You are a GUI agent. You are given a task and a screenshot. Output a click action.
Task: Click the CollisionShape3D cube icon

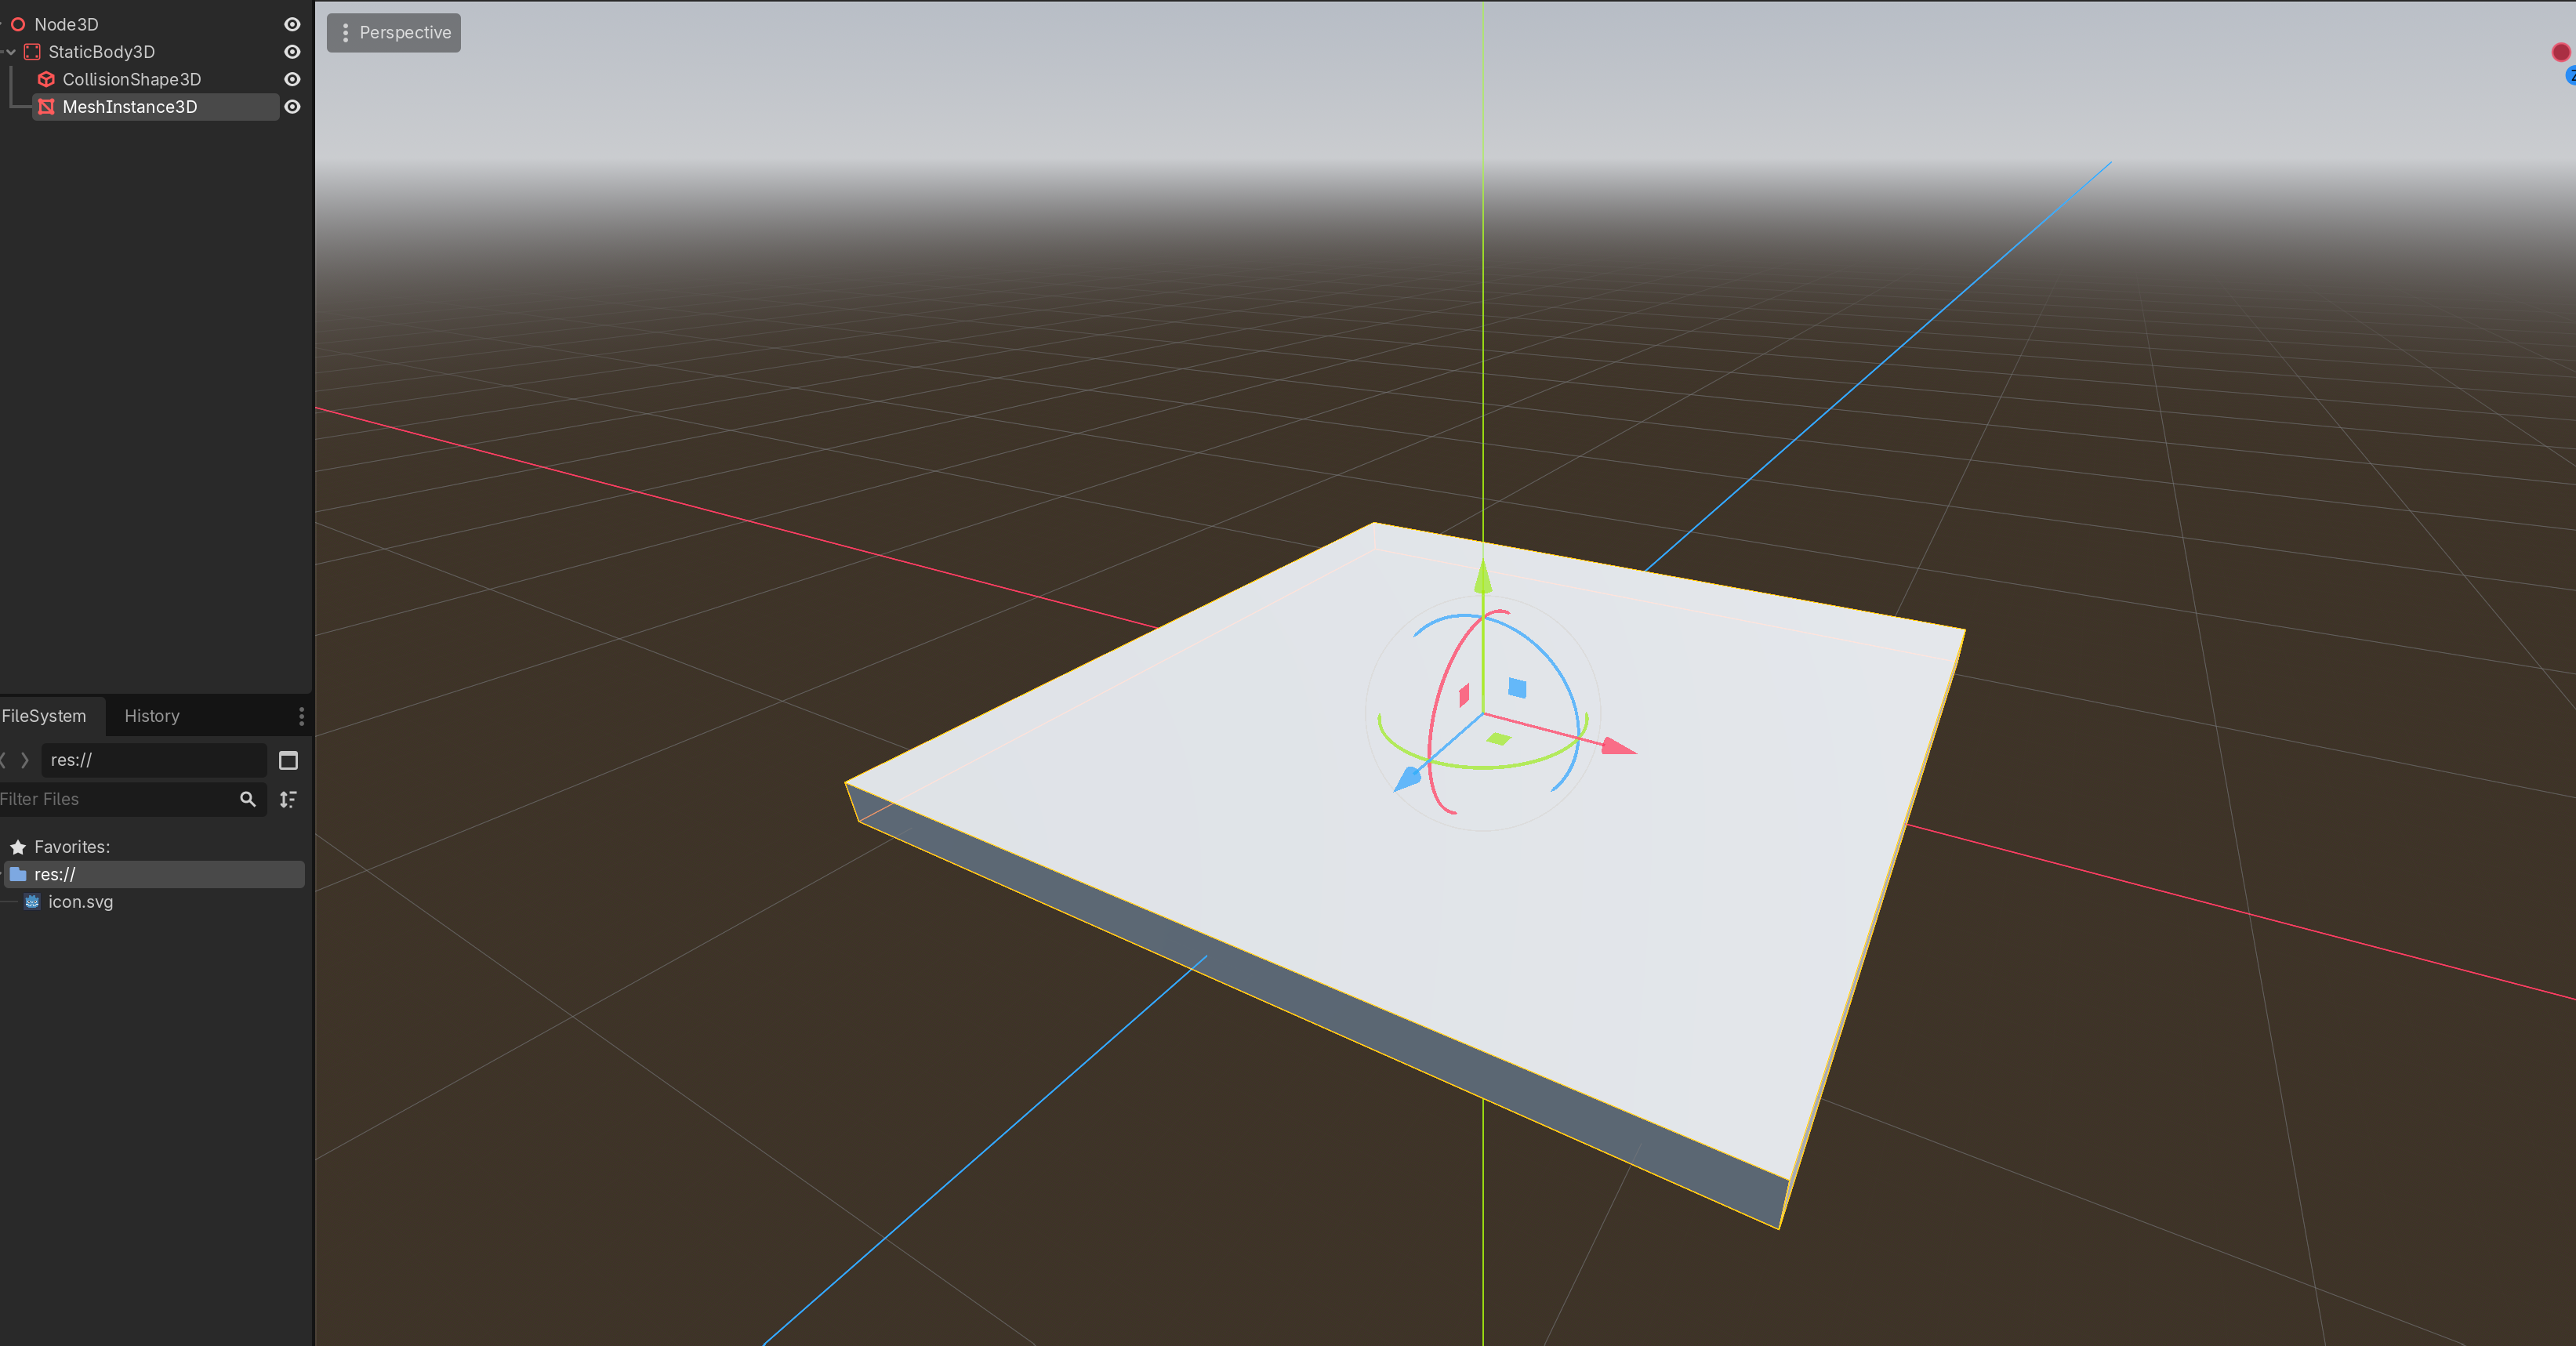click(x=46, y=79)
